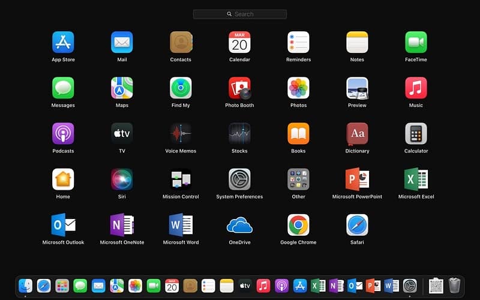The height and width of the screenshot is (300, 480).
Task: Open the Trash in the Dock
Action: 454,286
